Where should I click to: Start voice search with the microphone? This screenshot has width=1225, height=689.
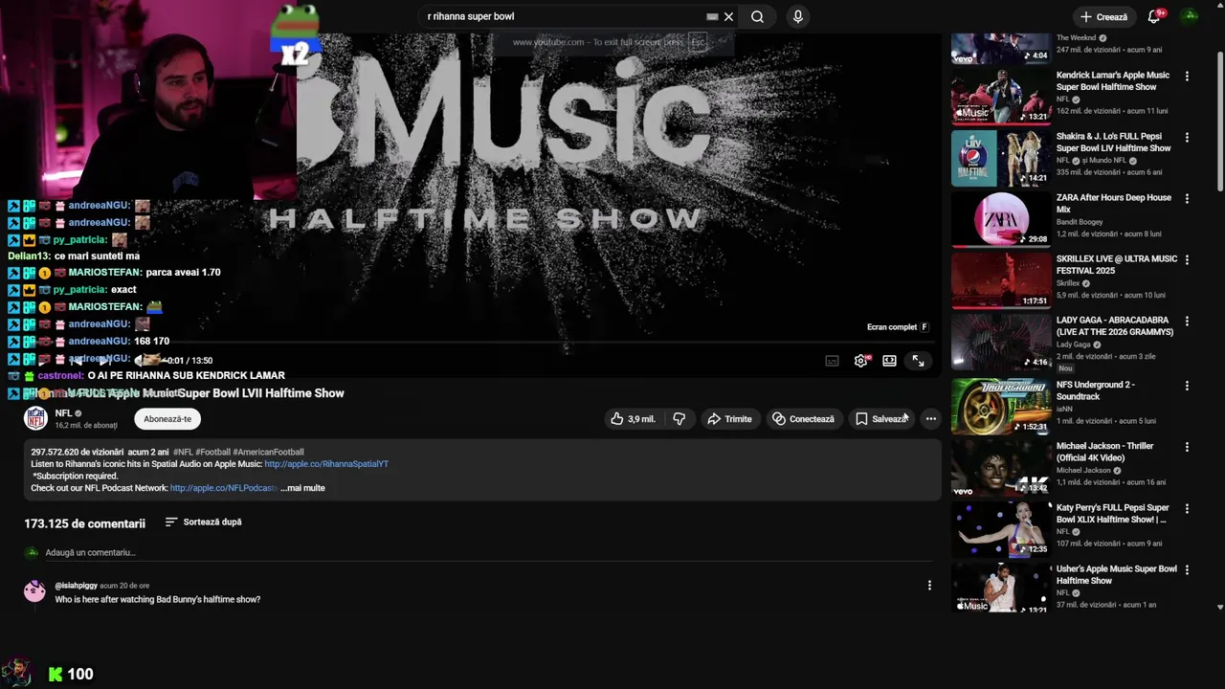point(797,16)
